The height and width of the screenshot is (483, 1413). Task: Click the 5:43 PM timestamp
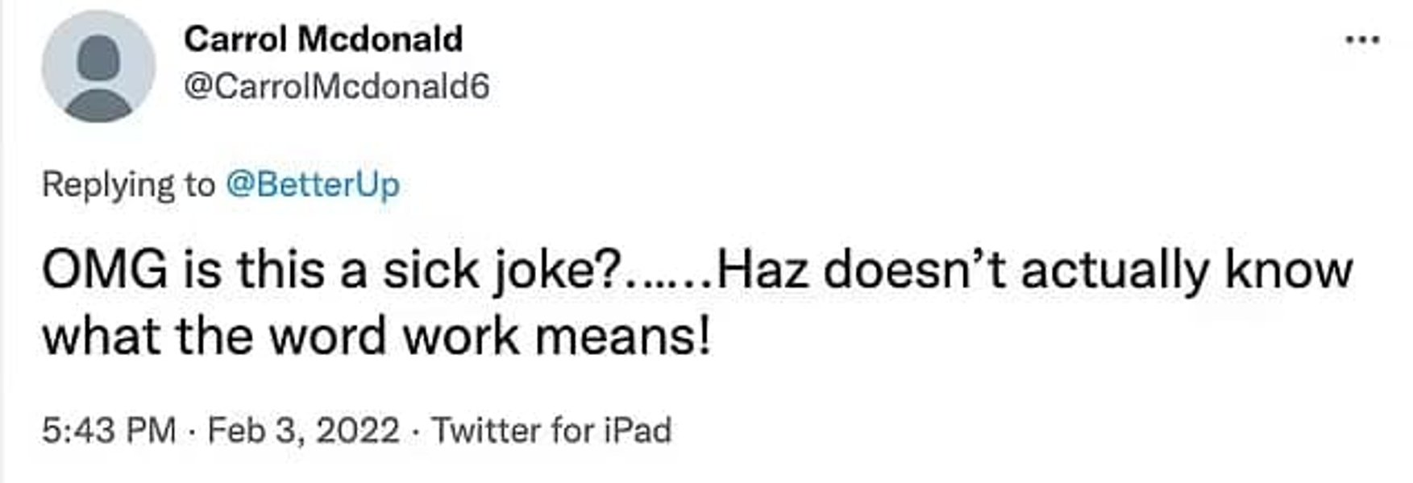coord(109,430)
